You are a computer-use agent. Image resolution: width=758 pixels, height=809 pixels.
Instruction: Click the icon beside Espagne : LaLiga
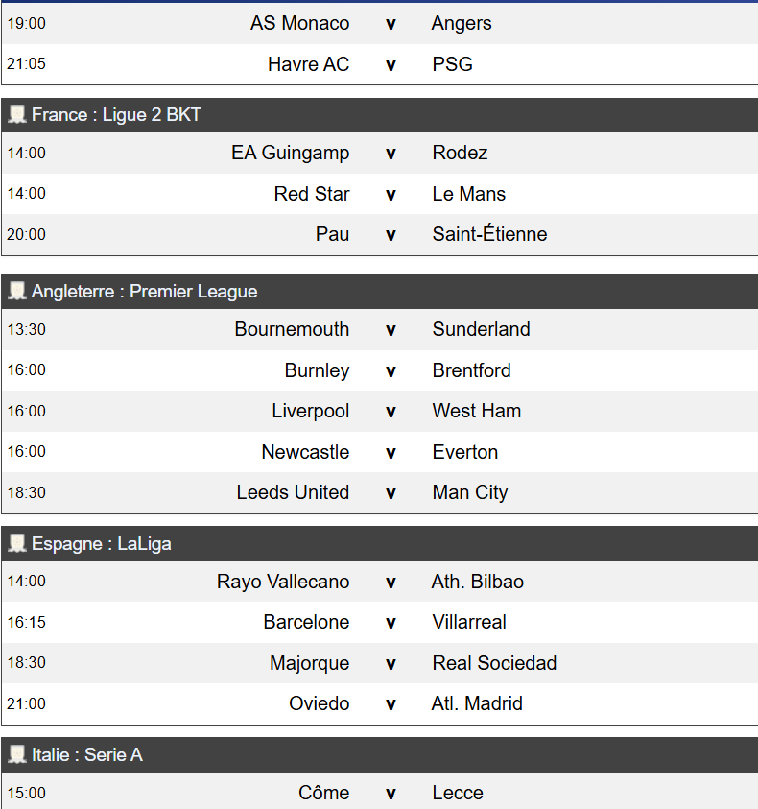coord(17,544)
